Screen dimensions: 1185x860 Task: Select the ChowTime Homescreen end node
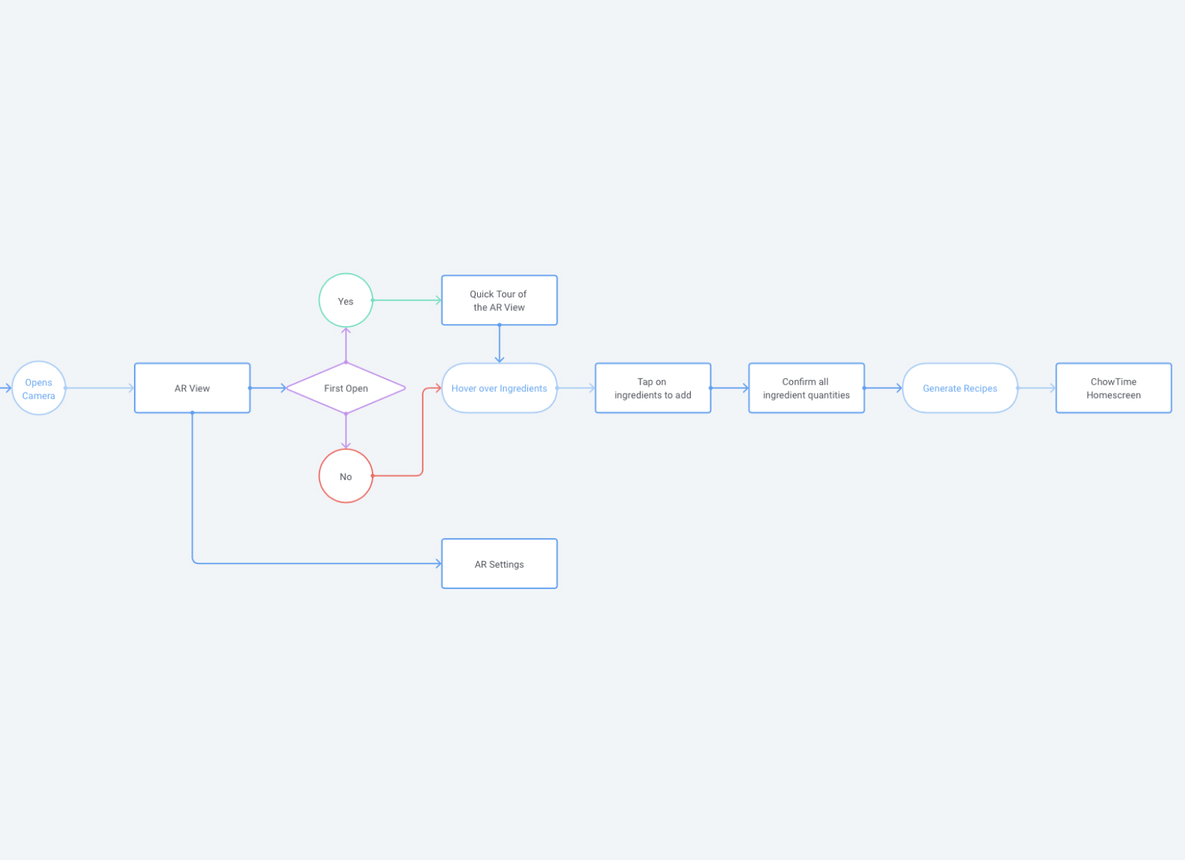[x=1113, y=388]
